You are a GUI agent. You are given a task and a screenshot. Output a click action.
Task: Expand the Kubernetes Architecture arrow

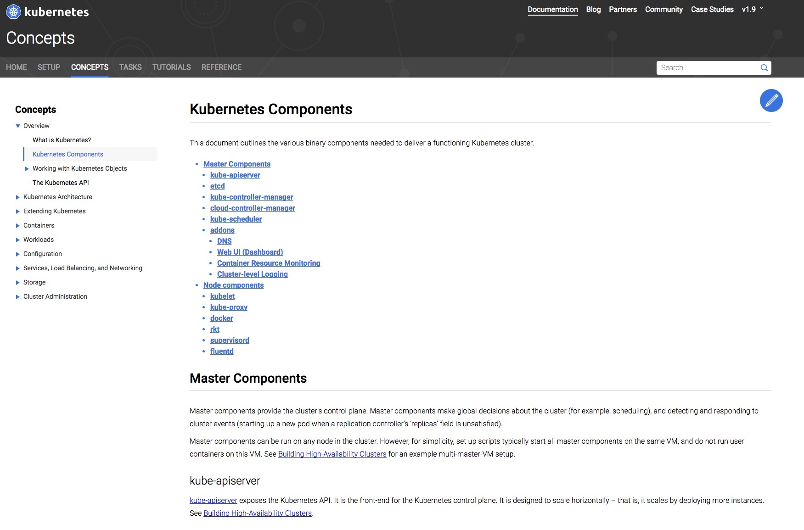(18, 197)
